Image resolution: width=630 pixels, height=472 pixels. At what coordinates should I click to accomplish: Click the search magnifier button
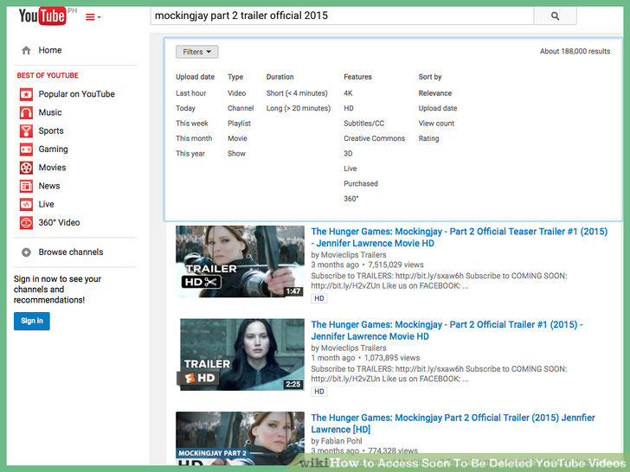(x=555, y=16)
